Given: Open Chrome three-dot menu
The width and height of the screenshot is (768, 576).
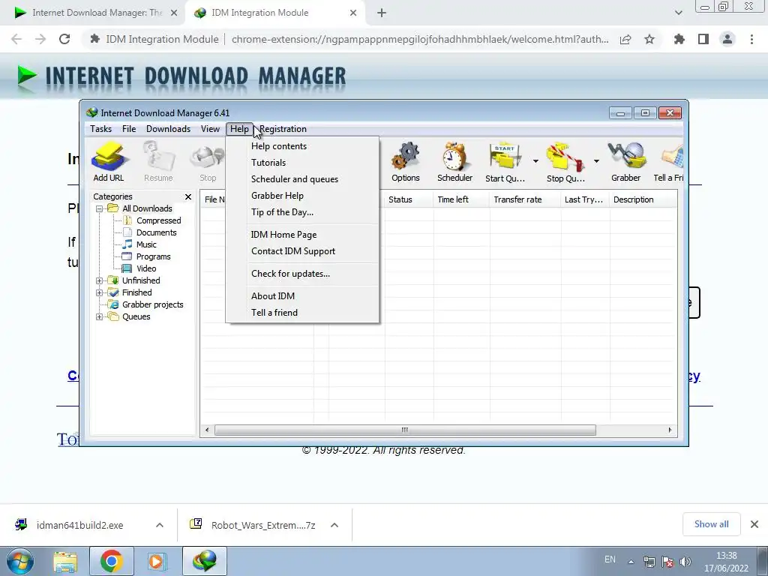Looking at the screenshot, I should click(x=751, y=39).
